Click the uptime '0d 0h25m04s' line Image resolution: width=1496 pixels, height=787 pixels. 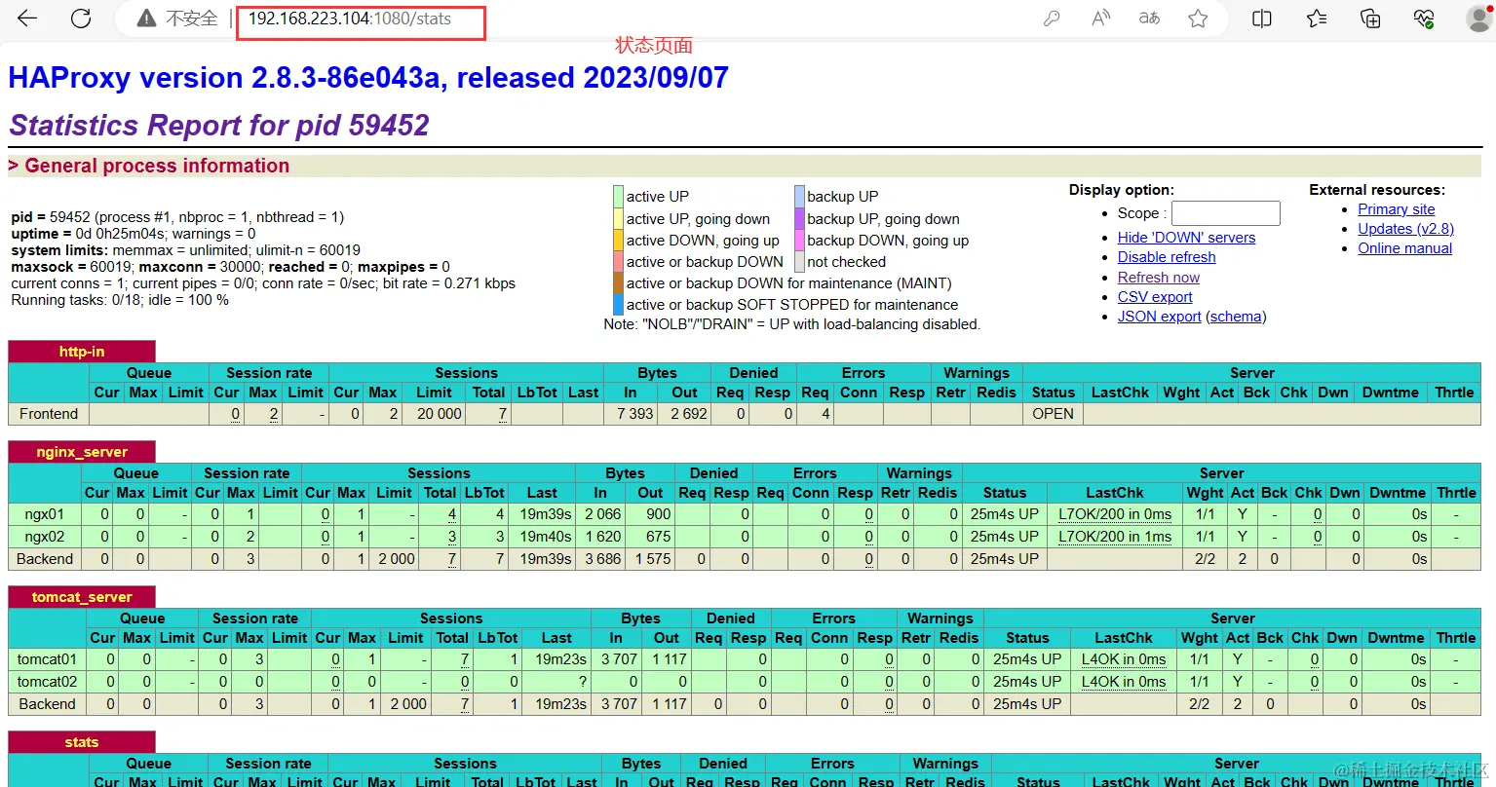point(134,234)
